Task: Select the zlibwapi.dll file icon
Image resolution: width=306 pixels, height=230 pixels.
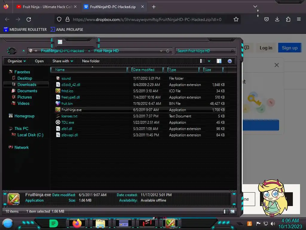Action: click(x=58, y=135)
